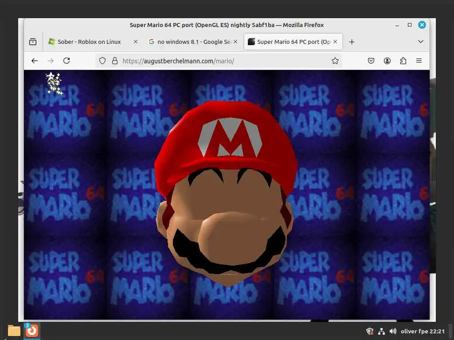The height and width of the screenshot is (340, 454).
Task: Open the network connection tray icon
Action: coord(381,331)
